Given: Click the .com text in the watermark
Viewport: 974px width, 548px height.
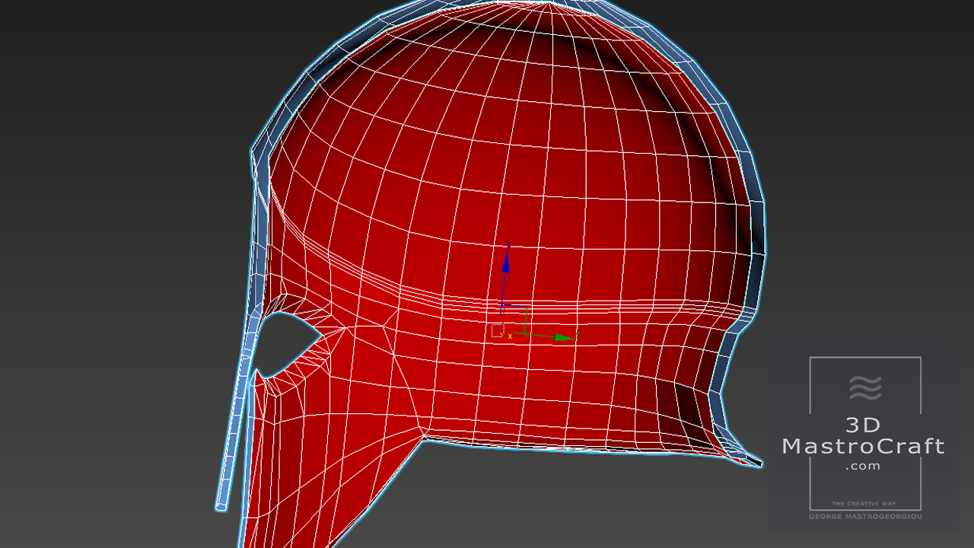Looking at the screenshot, I should click(x=863, y=466).
